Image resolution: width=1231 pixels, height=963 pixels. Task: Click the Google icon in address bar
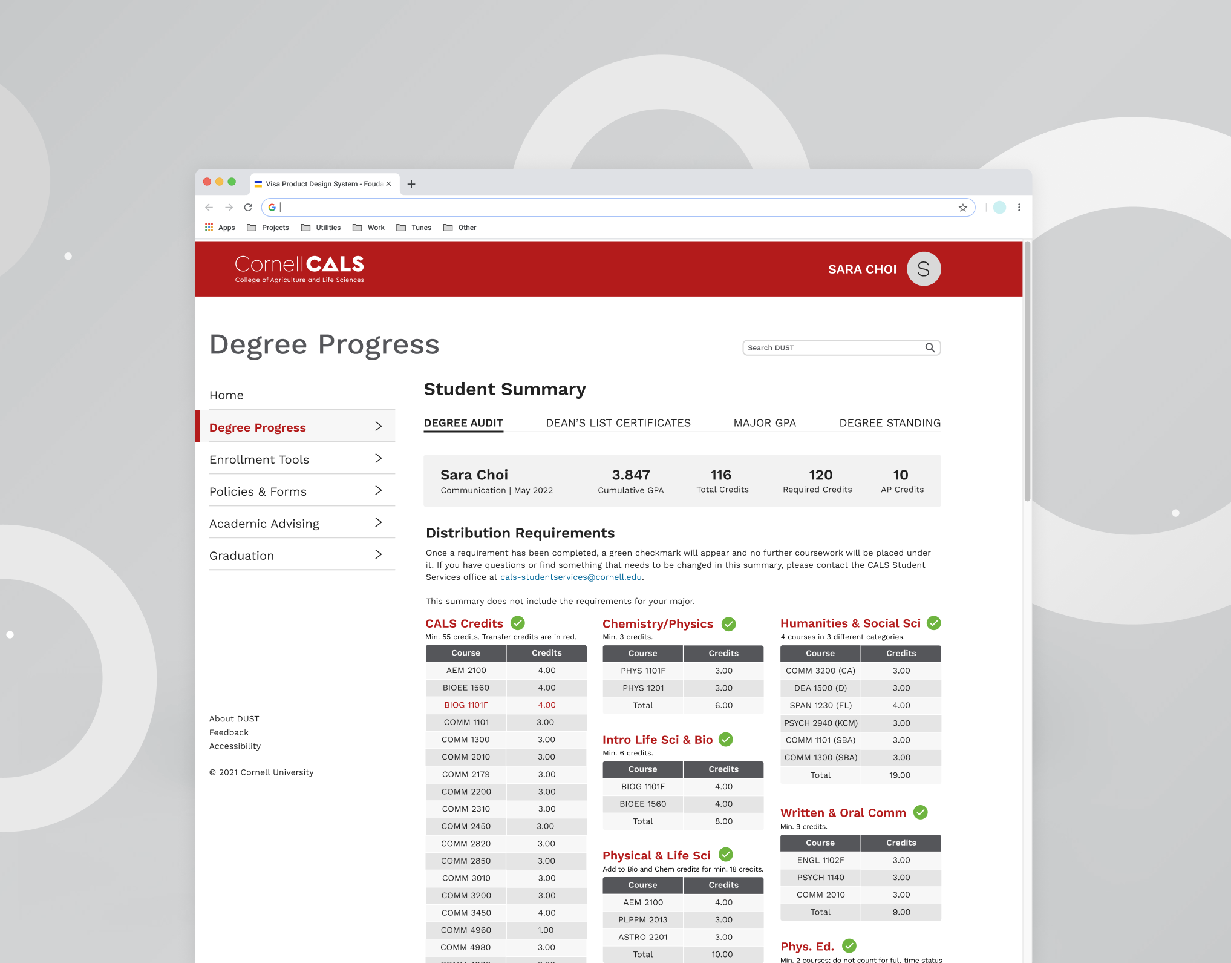tap(272, 208)
